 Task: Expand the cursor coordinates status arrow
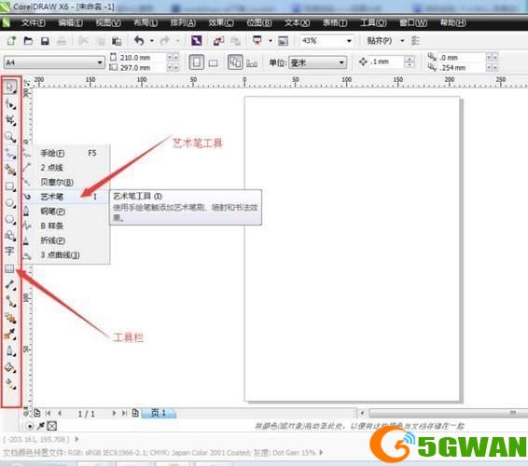coord(76,439)
